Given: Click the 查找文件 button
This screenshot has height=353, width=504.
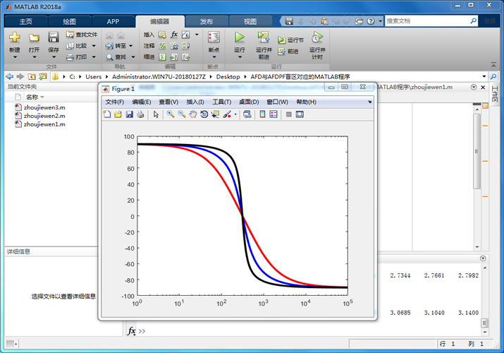Looking at the screenshot, I should [82, 35].
